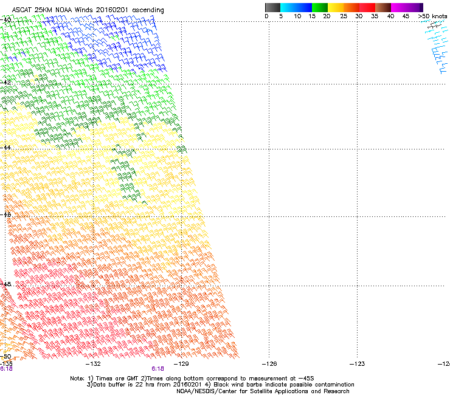Click the magenta 40-45 knots legend swatch
Image resolution: width=450 pixels, height=395 pixels.
click(399, 7)
